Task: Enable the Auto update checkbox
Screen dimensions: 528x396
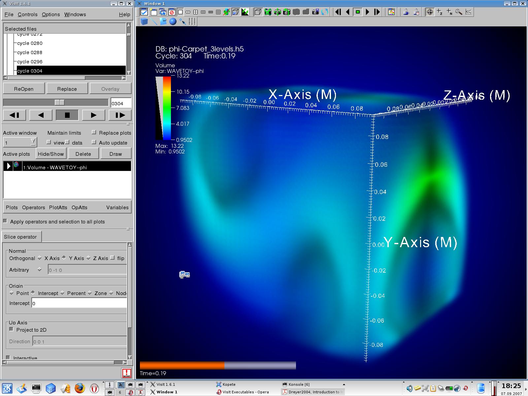Action: click(94, 143)
